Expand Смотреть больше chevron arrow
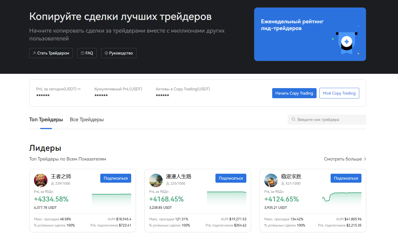Viewport: 398px width, 236px height. [x=365, y=159]
